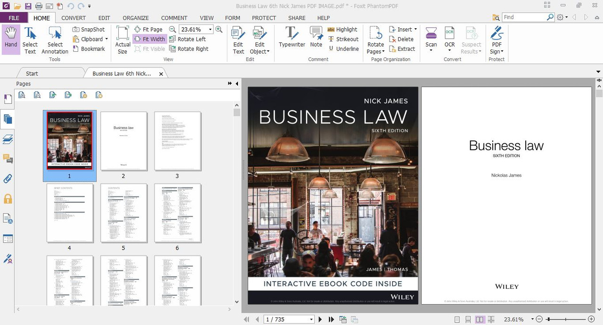Switch to the ORGANIZE ribbon tab

136,18
